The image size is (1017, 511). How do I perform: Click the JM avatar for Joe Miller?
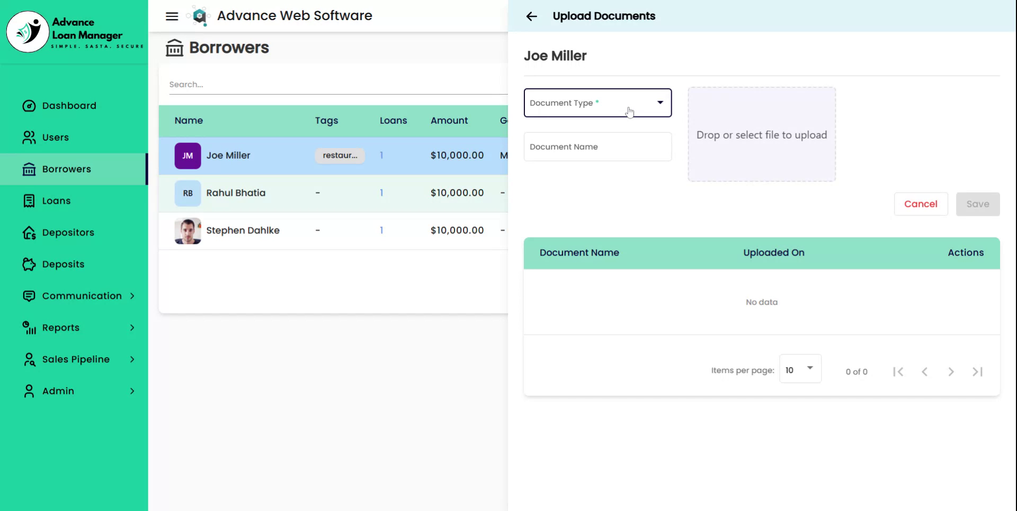click(188, 156)
